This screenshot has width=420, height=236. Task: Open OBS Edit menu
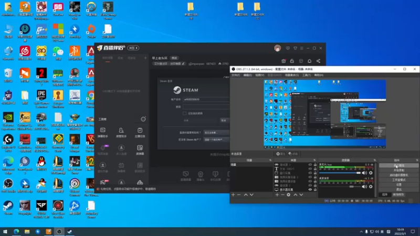pos(247,75)
